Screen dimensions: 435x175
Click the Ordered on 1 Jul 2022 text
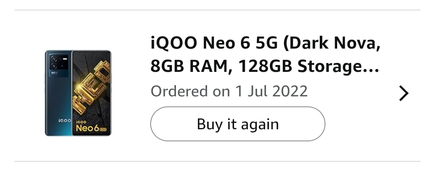[229, 91]
